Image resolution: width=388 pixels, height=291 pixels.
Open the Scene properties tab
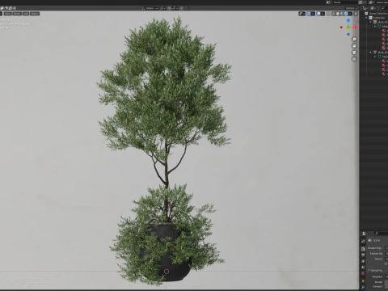pos(363,267)
